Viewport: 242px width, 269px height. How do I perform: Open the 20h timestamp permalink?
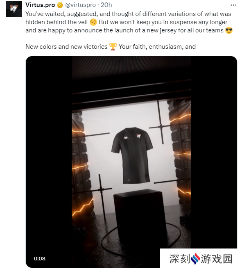(x=106, y=5)
